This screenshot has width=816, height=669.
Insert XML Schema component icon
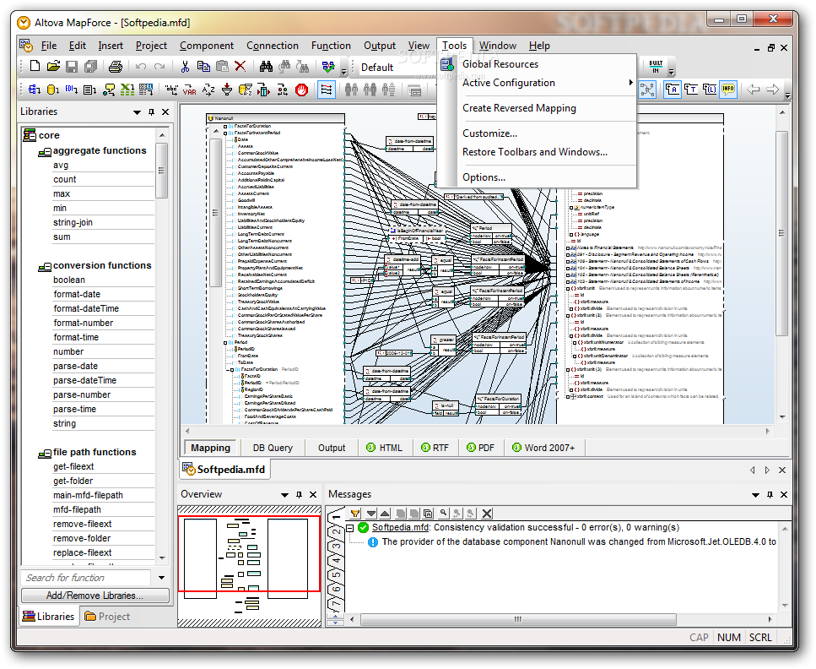(35, 90)
